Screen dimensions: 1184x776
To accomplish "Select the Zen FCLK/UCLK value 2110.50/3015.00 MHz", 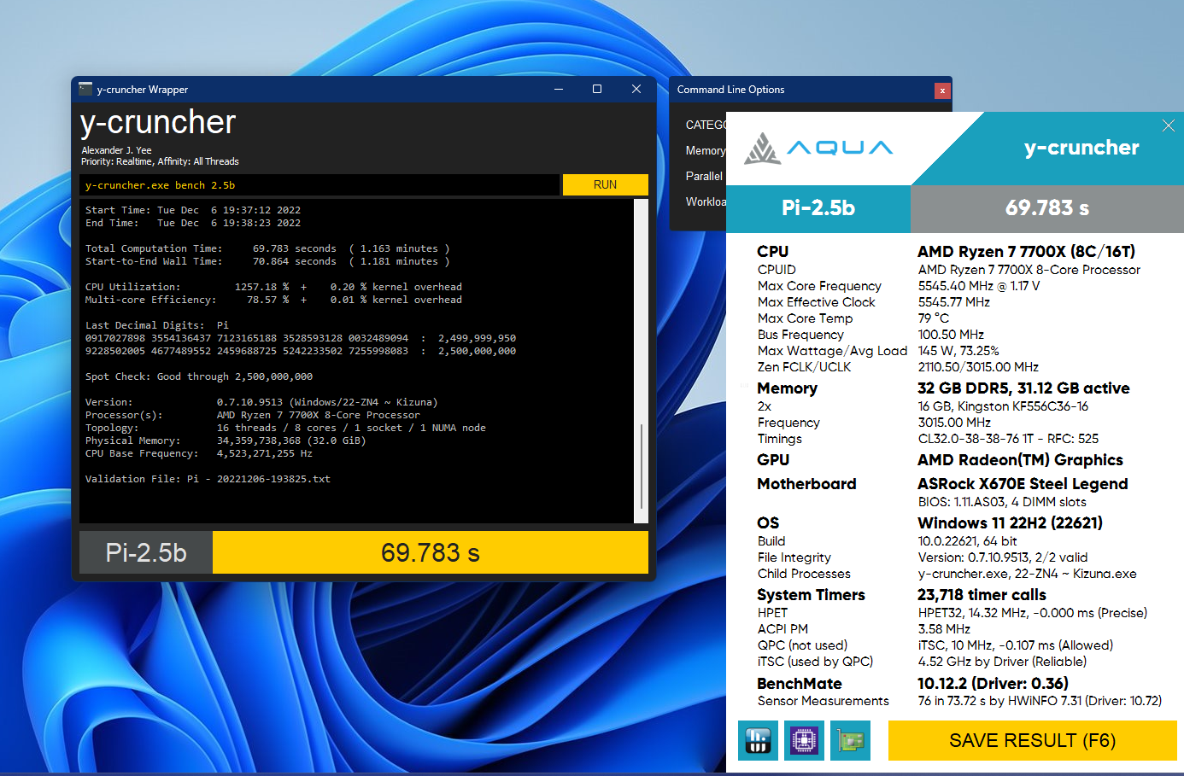I will tap(978, 367).
